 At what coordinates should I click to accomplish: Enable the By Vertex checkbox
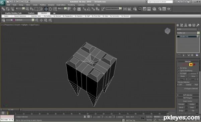pyautogui.click(x=179, y=68)
